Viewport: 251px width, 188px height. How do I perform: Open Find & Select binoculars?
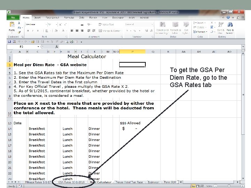coord(230,28)
